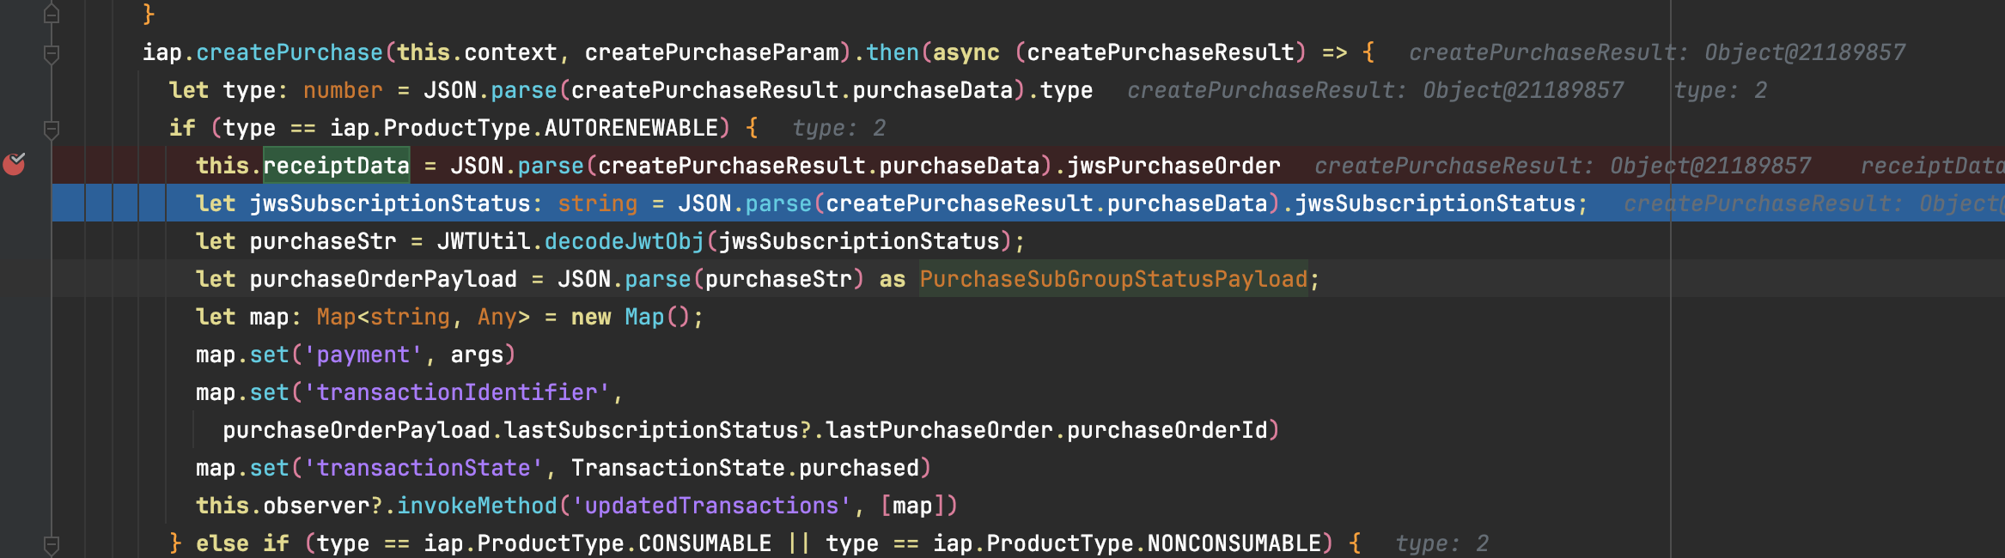The image size is (2005, 558).
Task: Click the 'transactionIdentifier' string literal
Action: [456, 392]
